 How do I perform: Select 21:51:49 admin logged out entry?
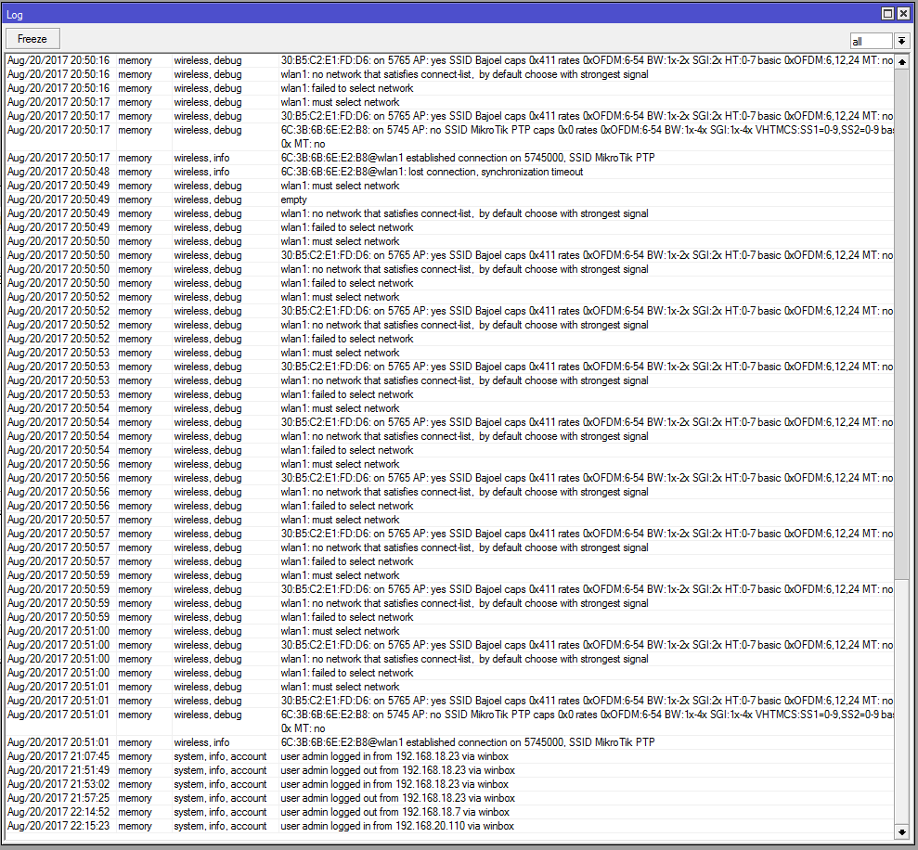pyautogui.click(x=449, y=770)
